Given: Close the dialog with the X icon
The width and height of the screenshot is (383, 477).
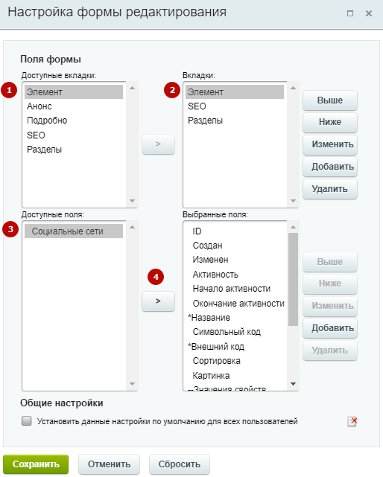Looking at the screenshot, I should 369,13.
